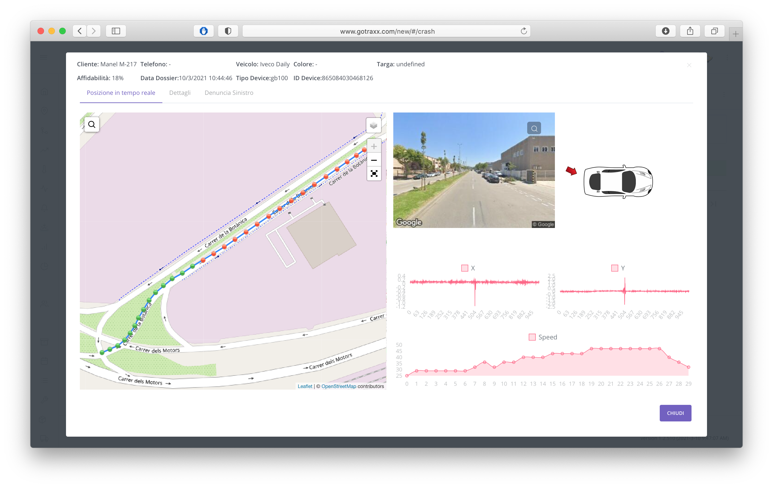Viewport: 773px width, 488px height.
Task: Toggle the Y acceleration dataset legend
Action: tap(618, 268)
